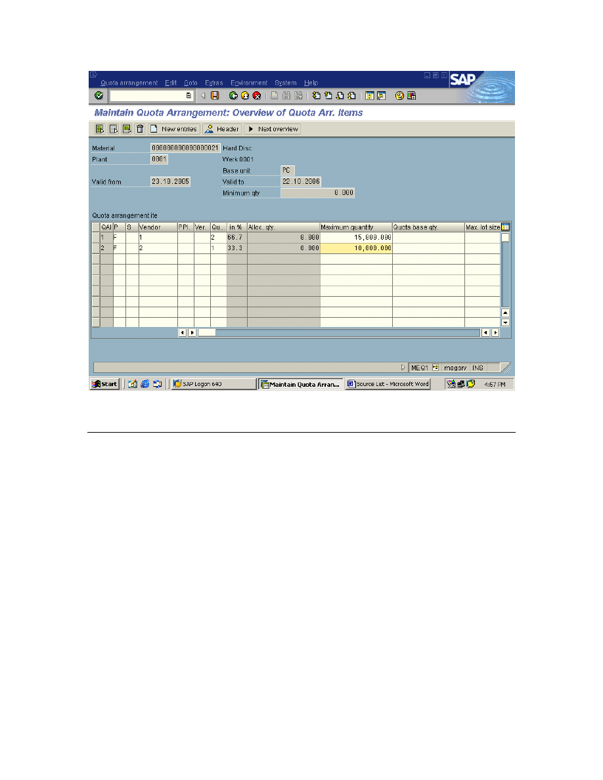Open the Environment menu
The width and height of the screenshot is (603, 780).
(249, 83)
